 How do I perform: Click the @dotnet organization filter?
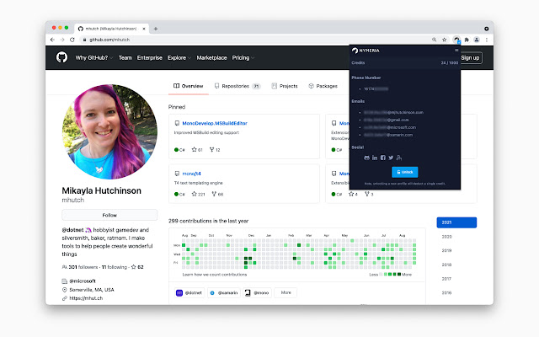click(189, 292)
